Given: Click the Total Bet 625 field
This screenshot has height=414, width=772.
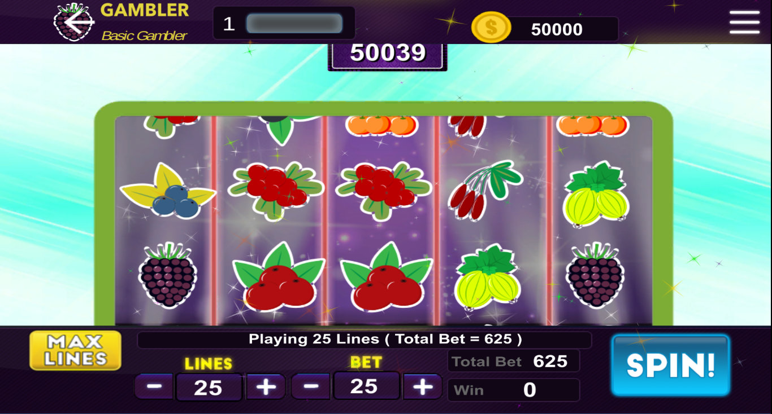Looking at the screenshot, I should tap(513, 361).
